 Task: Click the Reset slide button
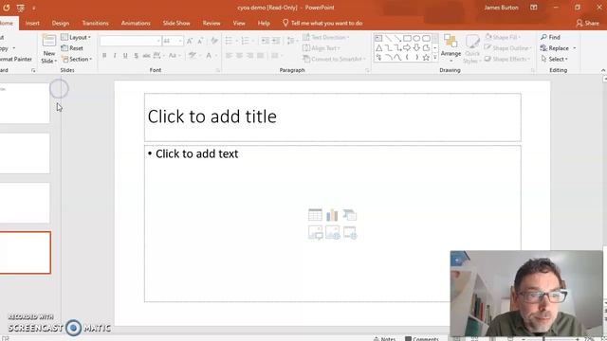point(72,48)
